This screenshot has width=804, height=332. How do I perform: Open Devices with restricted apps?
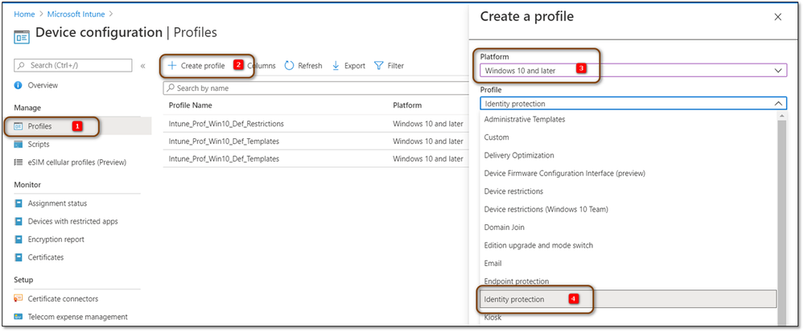click(72, 221)
